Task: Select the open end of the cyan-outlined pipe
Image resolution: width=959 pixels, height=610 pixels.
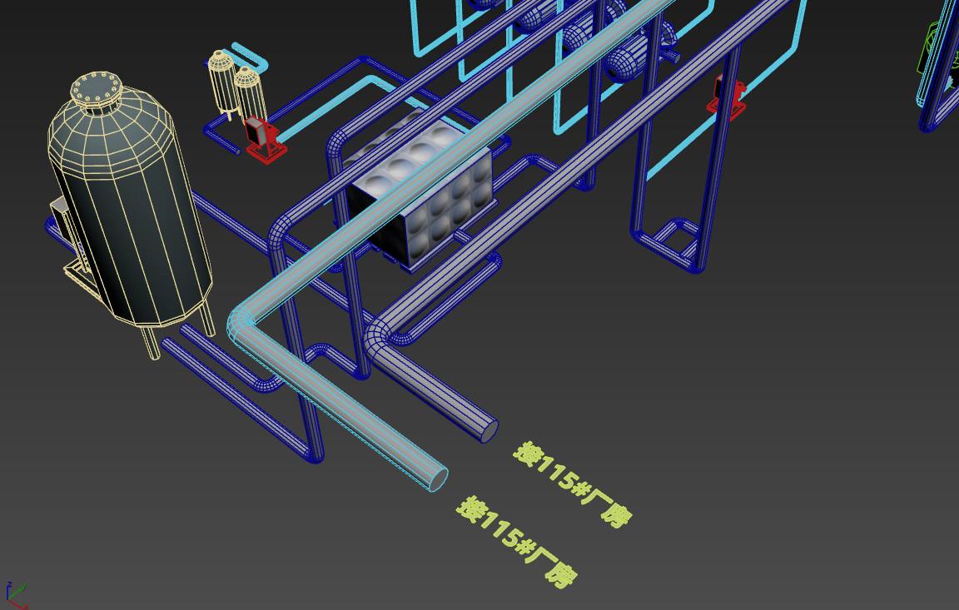Action: point(438,480)
